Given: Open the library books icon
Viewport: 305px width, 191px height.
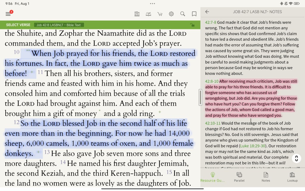Looking at the screenshot, I should (137, 14).
